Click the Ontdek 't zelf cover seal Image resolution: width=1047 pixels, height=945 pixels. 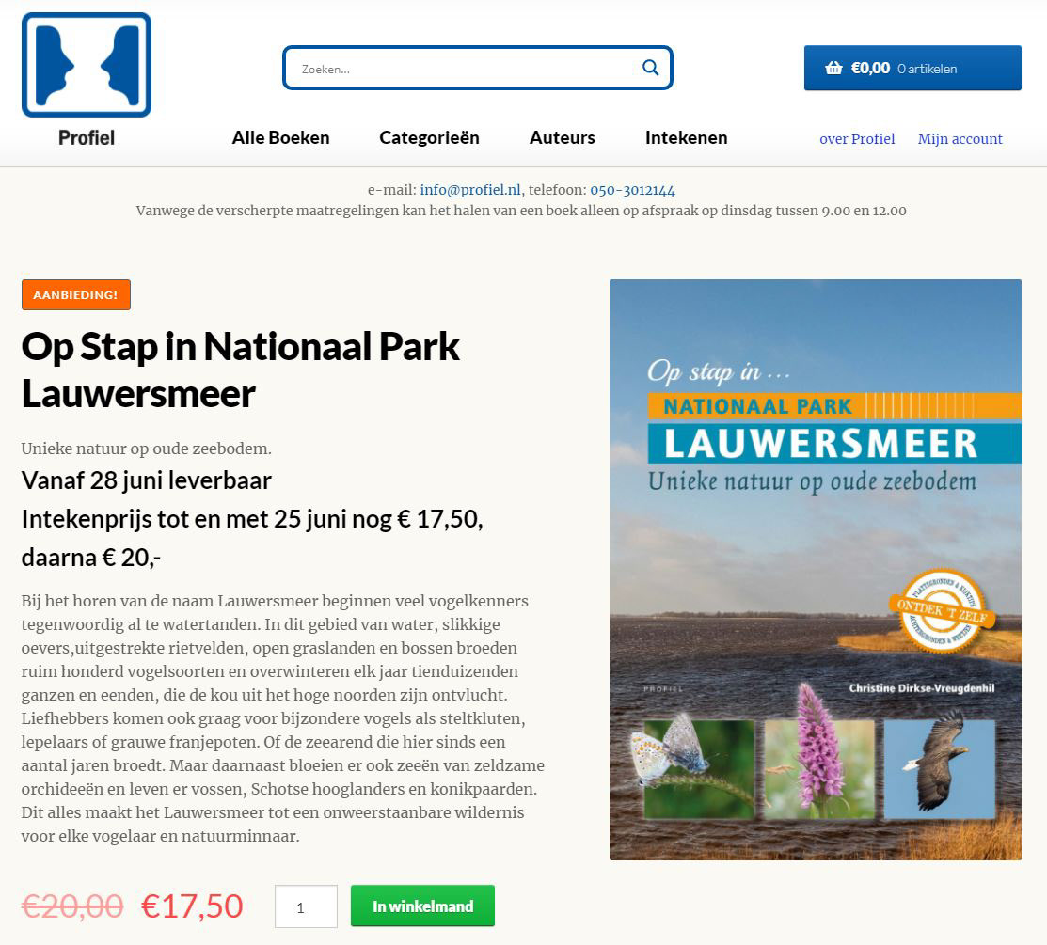pos(943,611)
